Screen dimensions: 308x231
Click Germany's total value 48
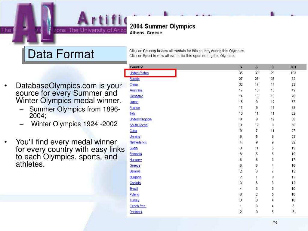[293, 96]
